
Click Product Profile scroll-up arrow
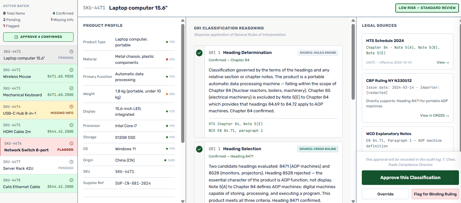pos(183,20)
